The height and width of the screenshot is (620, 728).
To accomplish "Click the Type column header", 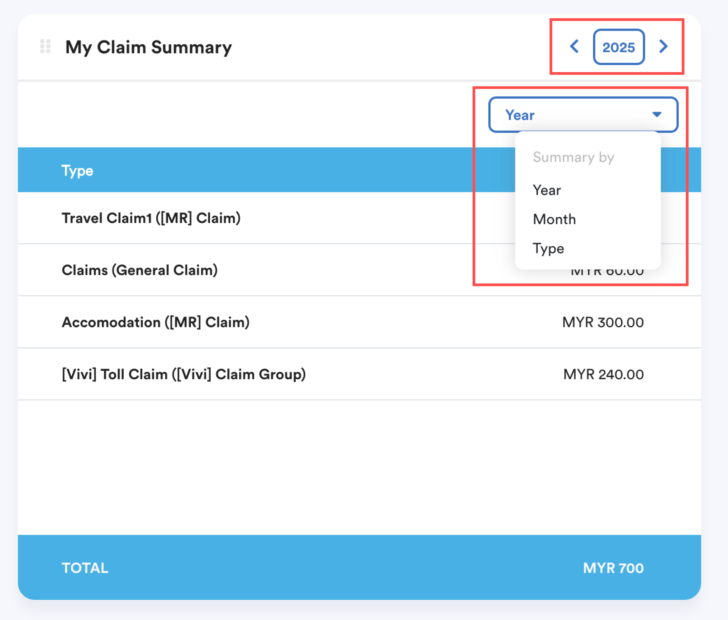I will 77,171.
